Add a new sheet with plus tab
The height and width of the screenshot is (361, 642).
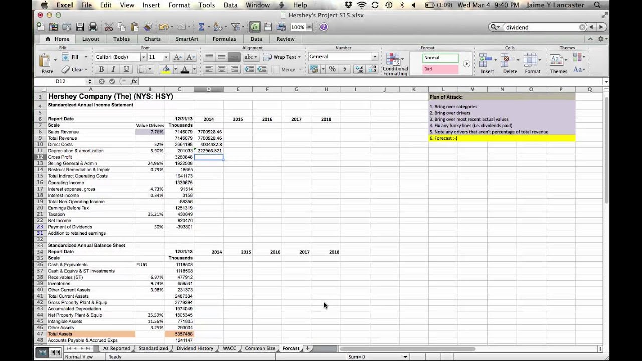click(308, 348)
